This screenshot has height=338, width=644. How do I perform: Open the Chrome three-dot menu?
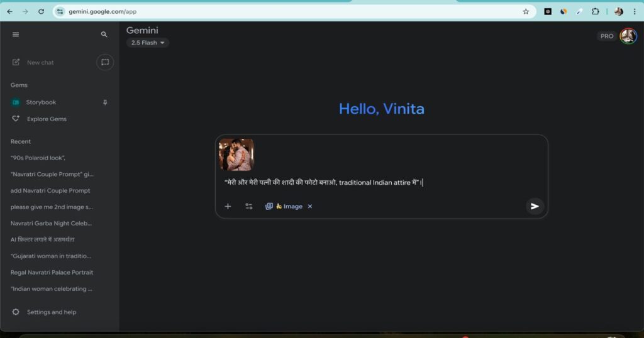coord(635,11)
